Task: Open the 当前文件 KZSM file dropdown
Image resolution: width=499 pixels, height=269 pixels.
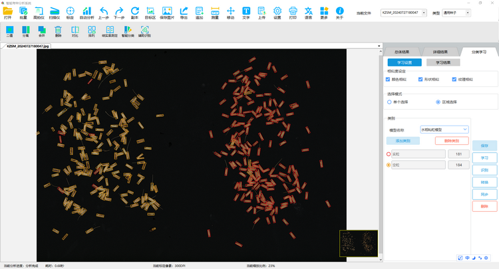Action: [x=404, y=13]
